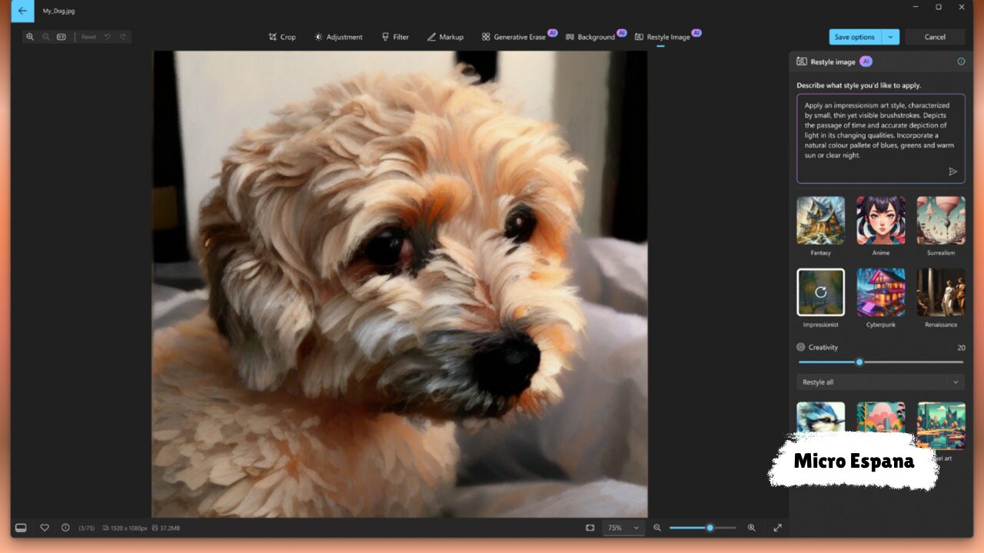Click the Save options button
This screenshot has width=984, height=553.
[x=854, y=37]
